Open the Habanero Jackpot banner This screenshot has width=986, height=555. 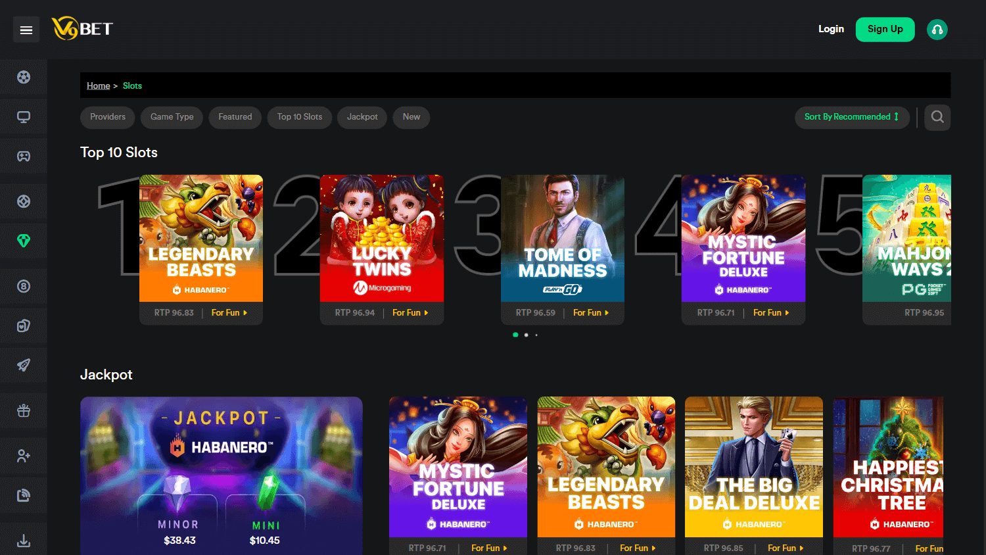pos(222,475)
